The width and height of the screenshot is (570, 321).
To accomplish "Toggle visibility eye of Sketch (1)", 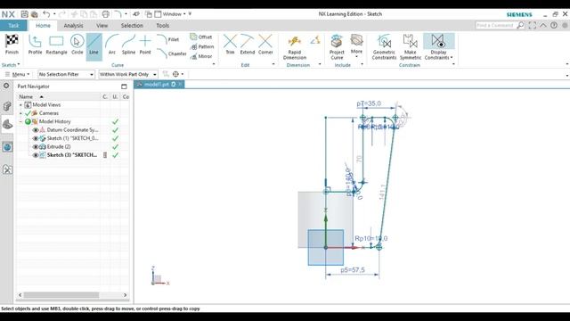I will click(36, 138).
